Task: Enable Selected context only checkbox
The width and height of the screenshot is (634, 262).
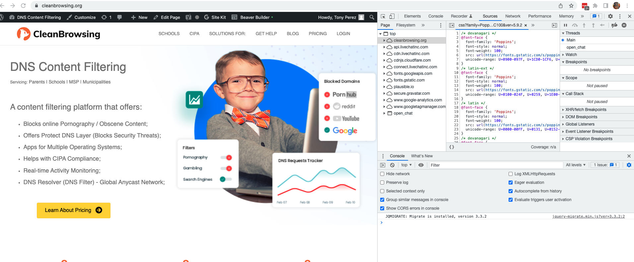Action: point(382,191)
